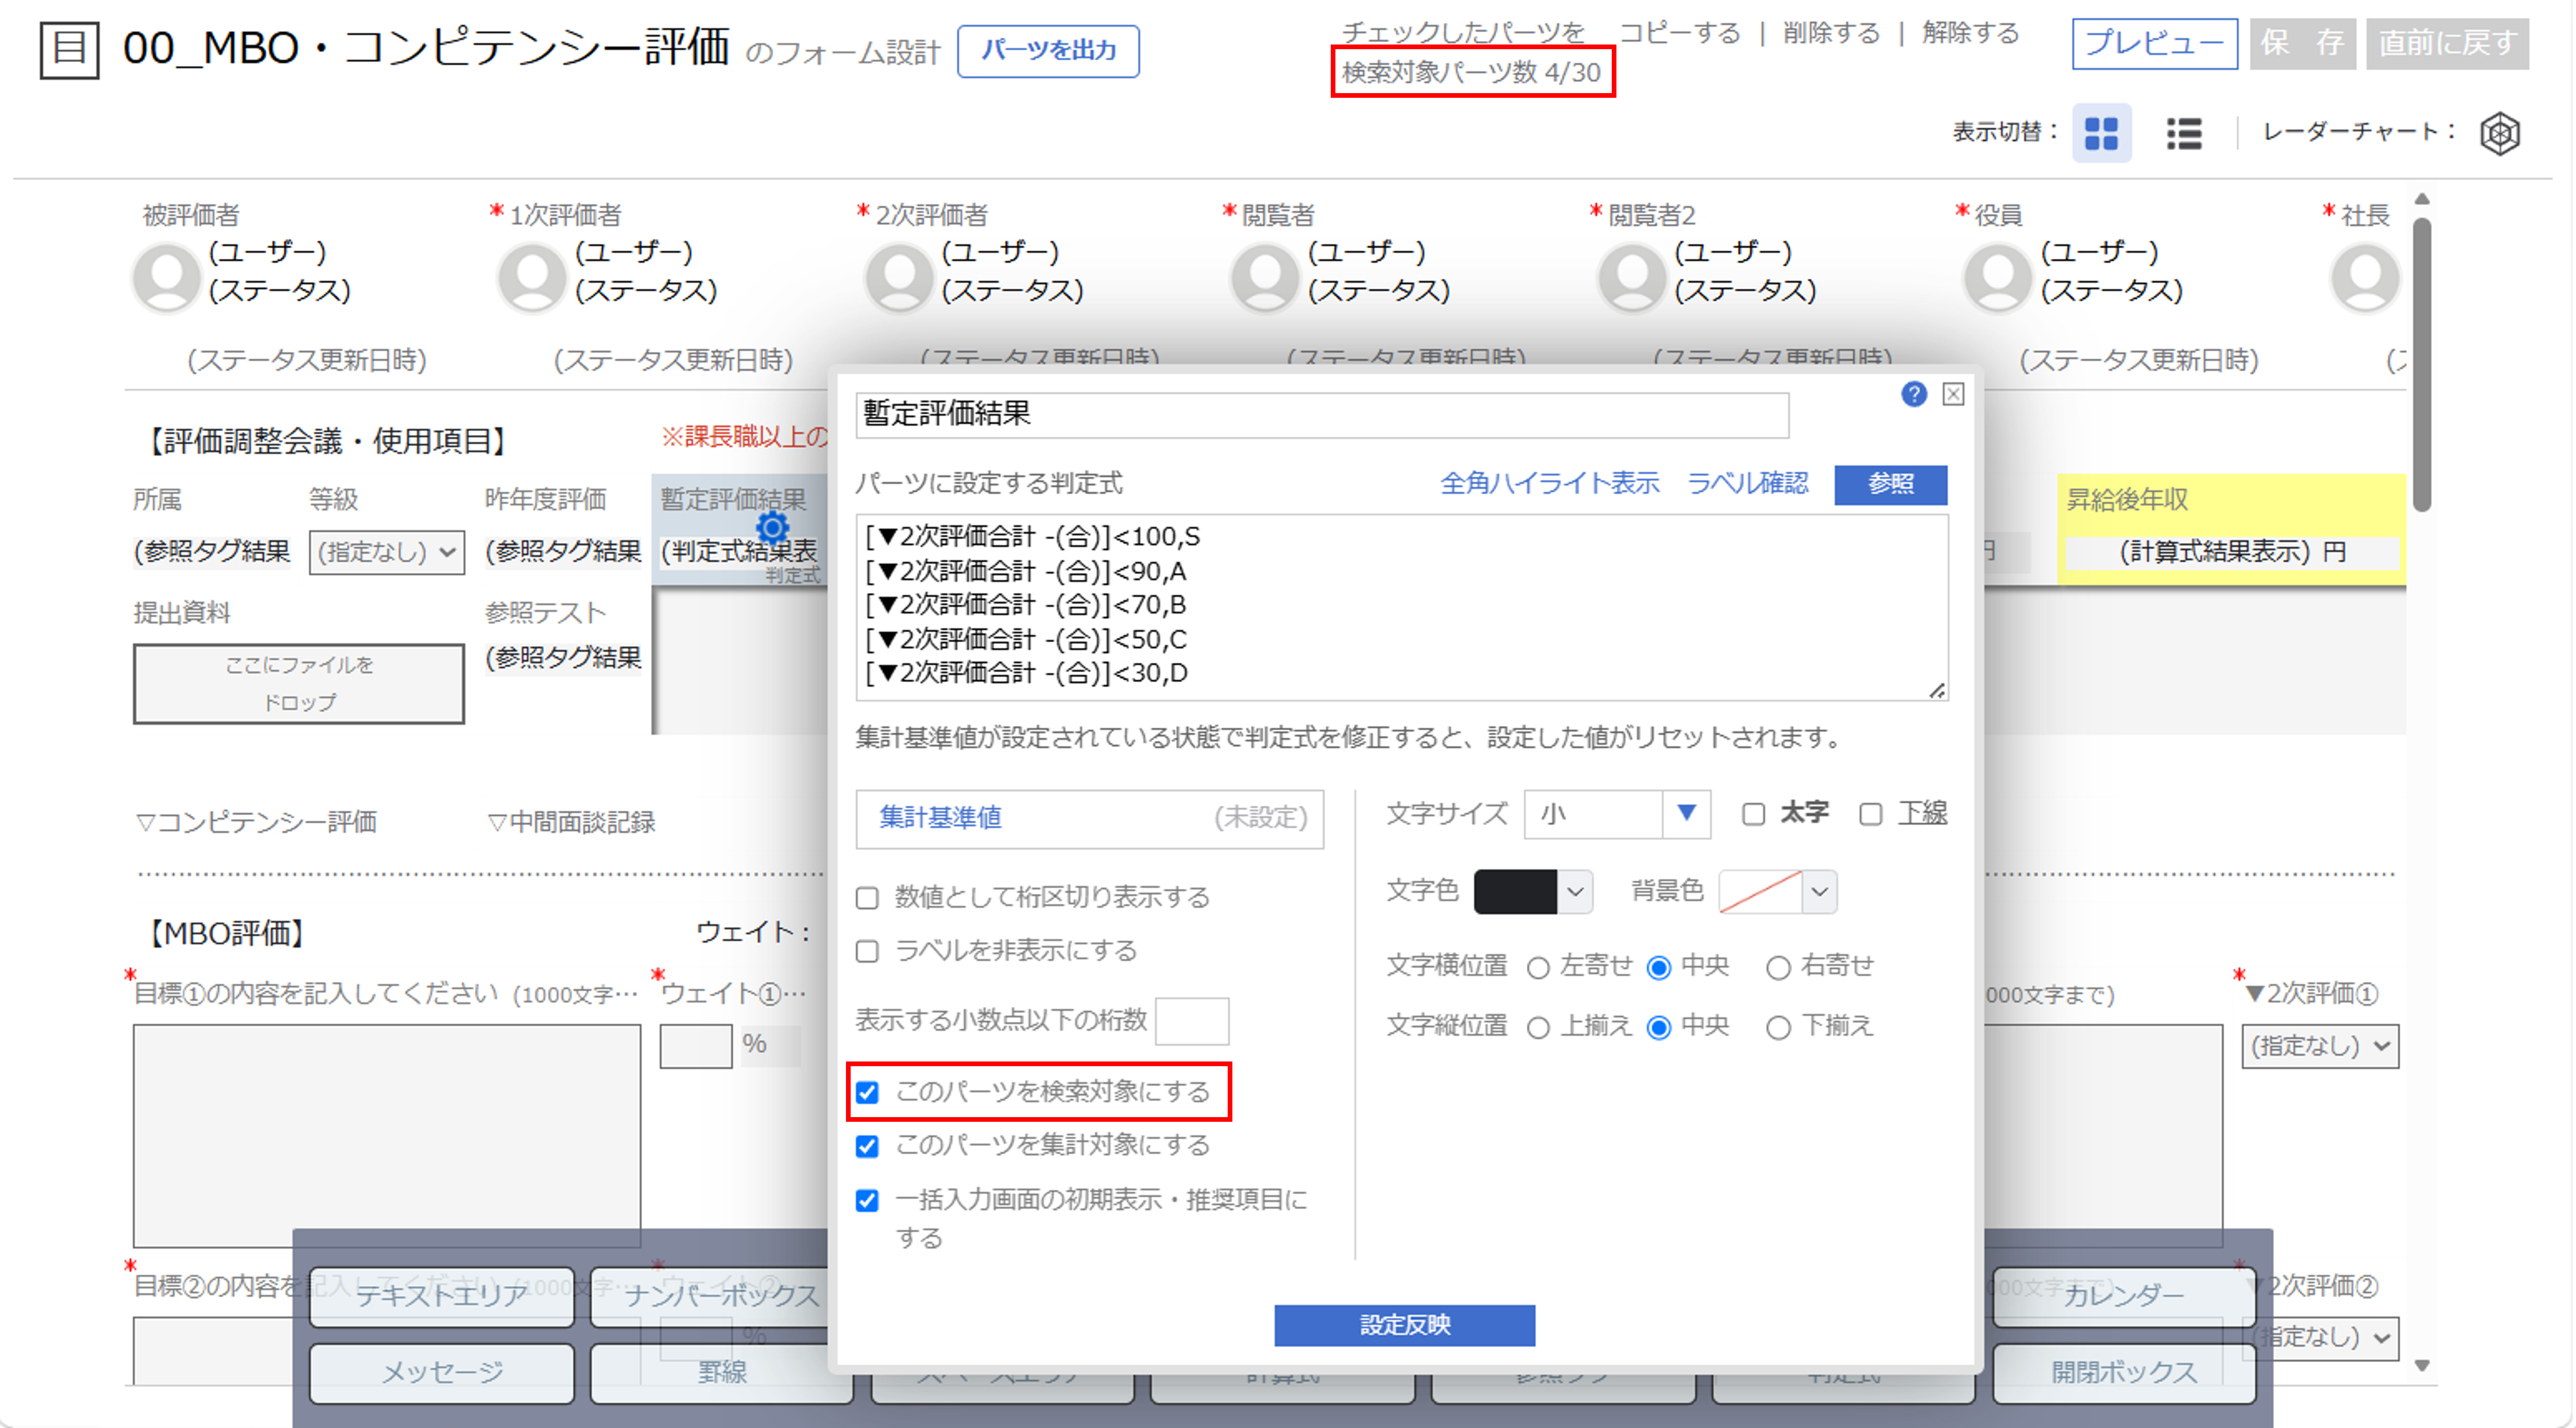Select 上揃え vertical alignment
This screenshot has width=2576, height=1428.
click(1538, 1027)
